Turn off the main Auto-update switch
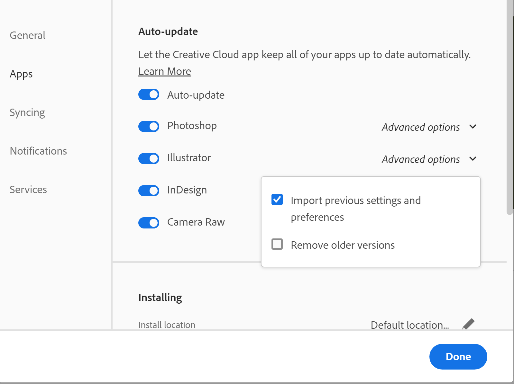 click(148, 94)
